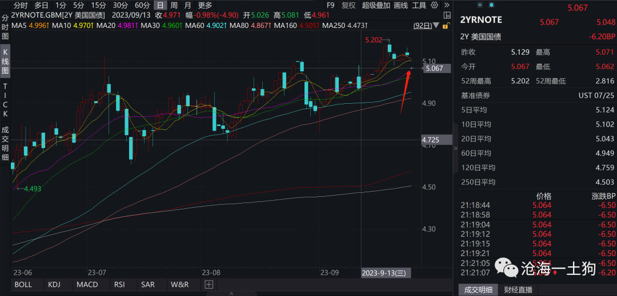The image size is (617, 296).
Task: Open the TICK view in left sidebar
Action: click(5, 98)
